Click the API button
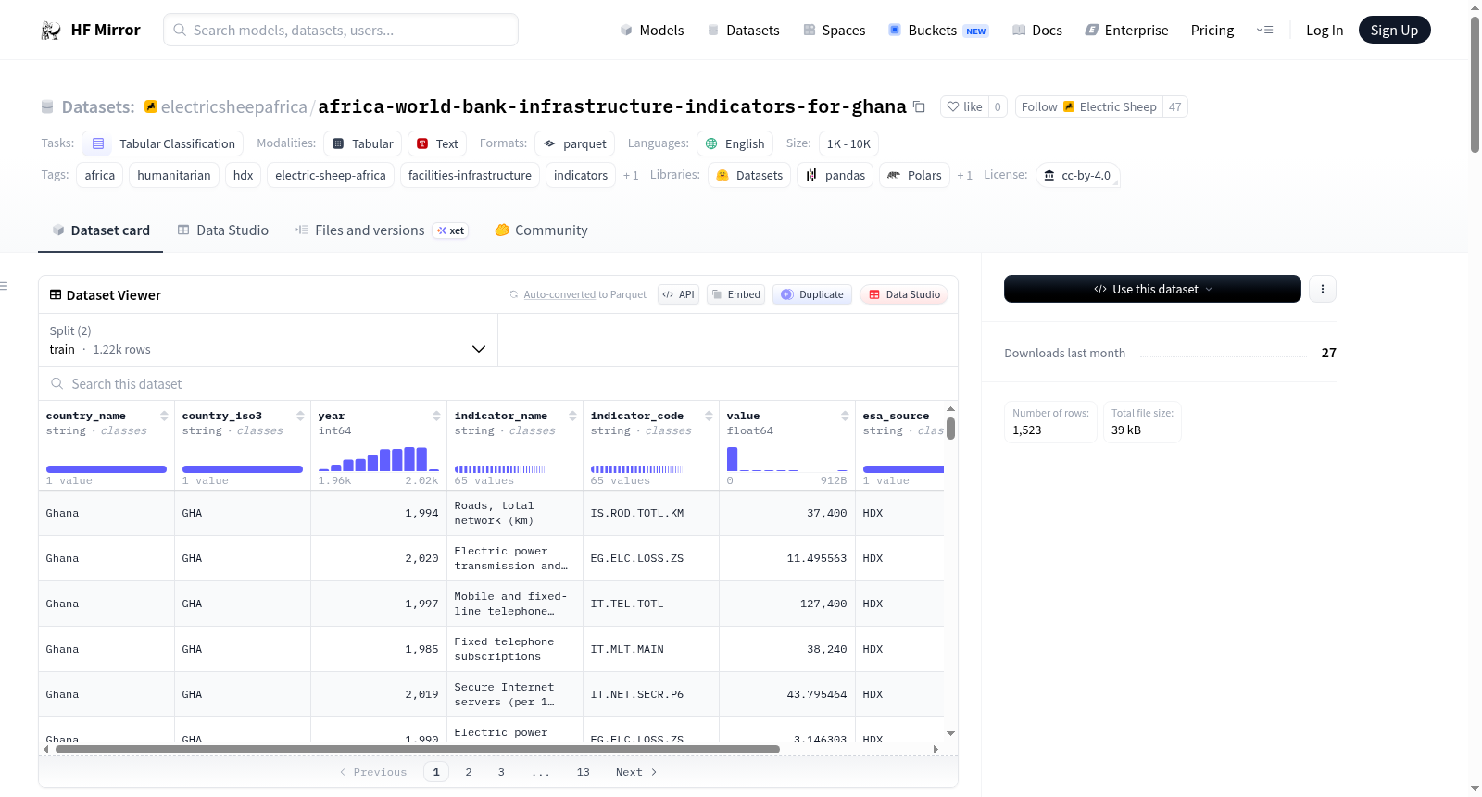Screen dimensions: 1482x797 tap(678, 294)
